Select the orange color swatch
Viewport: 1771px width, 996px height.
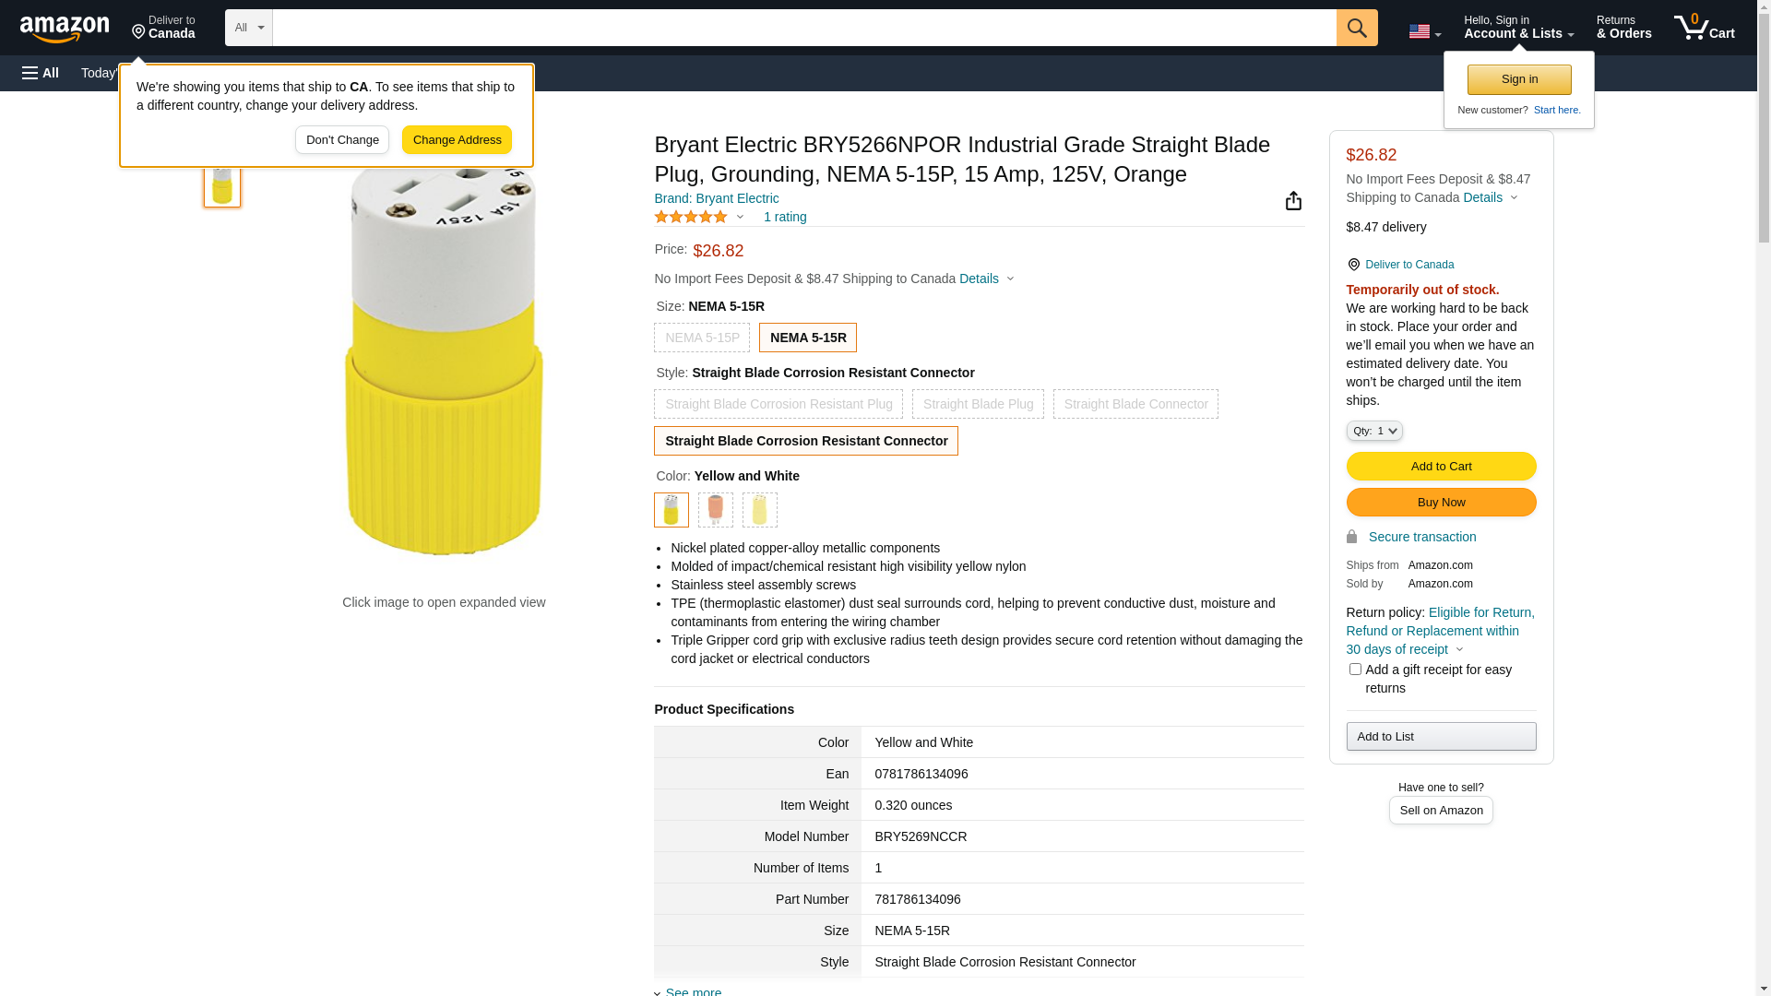tap(715, 510)
